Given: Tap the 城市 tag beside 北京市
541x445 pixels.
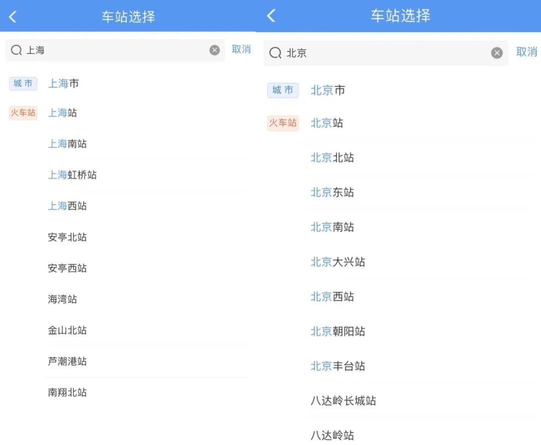Looking at the screenshot, I should pyautogui.click(x=283, y=90).
